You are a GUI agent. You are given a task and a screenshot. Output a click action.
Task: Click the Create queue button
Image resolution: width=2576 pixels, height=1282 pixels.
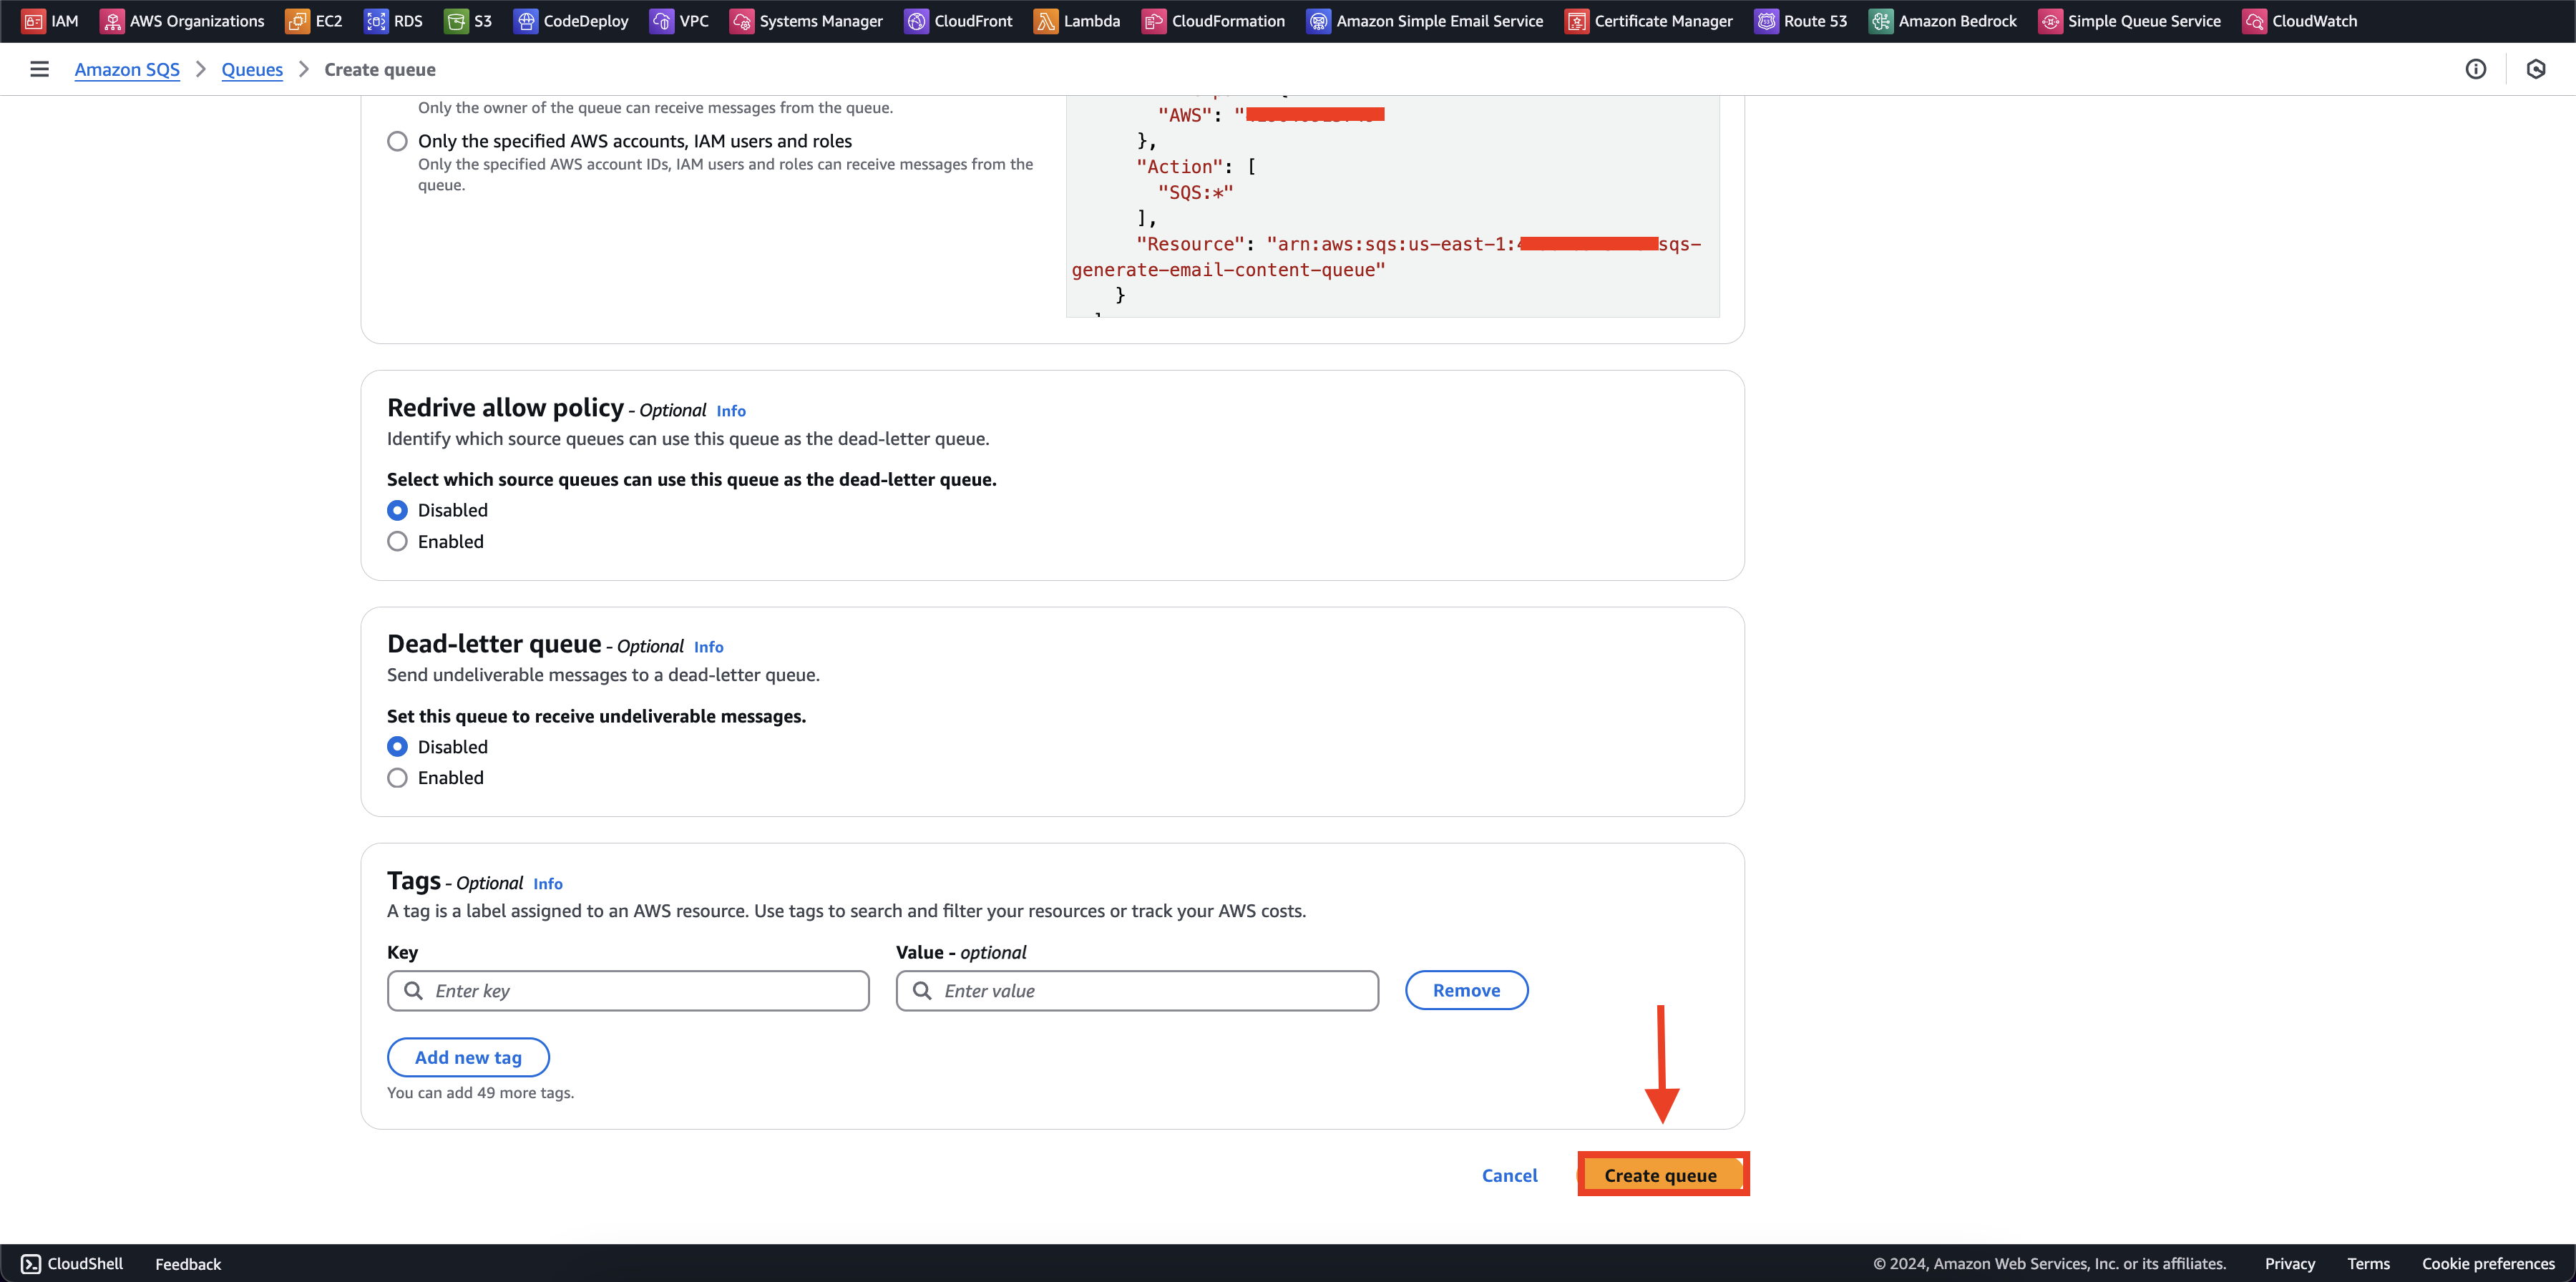coord(1661,1174)
